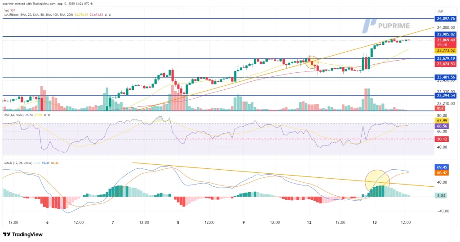Click the yellow circle highlight on MACD histogram

pos(377,181)
